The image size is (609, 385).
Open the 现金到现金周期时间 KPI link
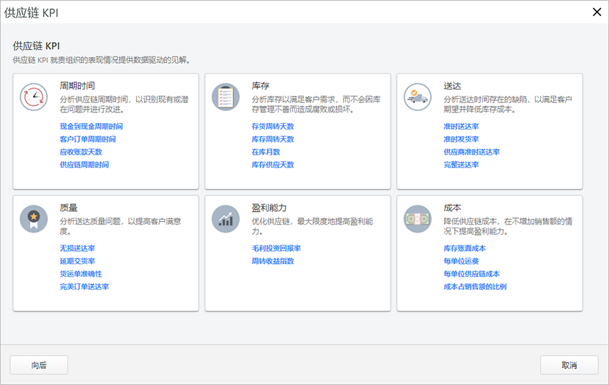[x=91, y=126]
